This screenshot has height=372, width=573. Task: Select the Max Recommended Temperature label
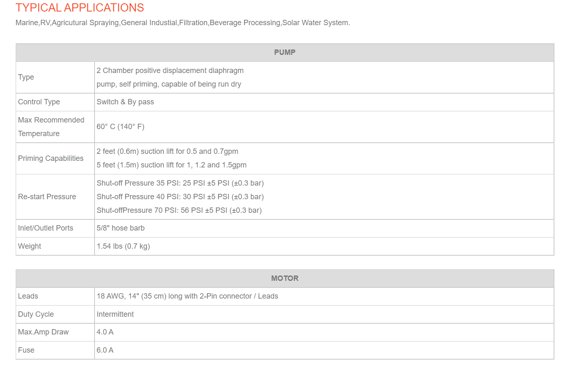pyautogui.click(x=51, y=127)
